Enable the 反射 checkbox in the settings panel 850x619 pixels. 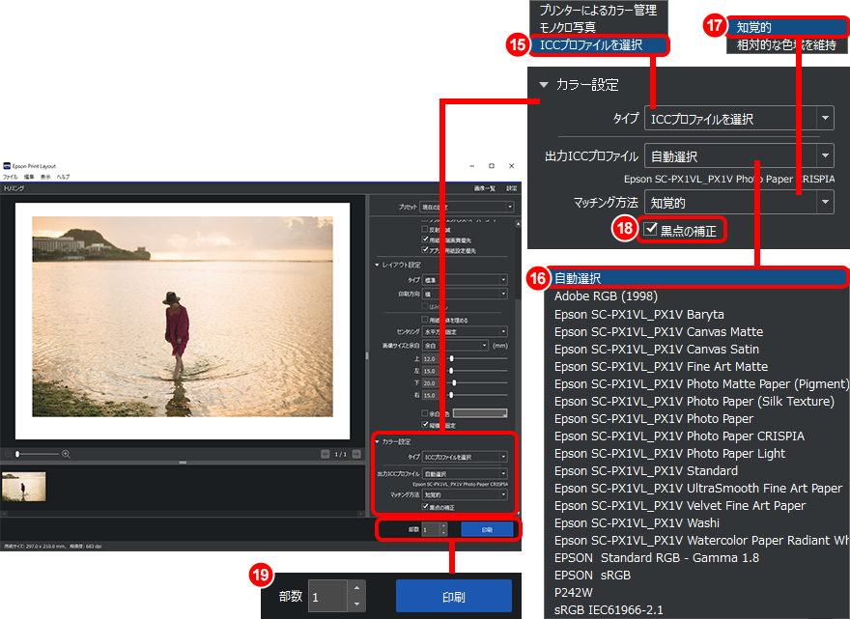coord(425,228)
